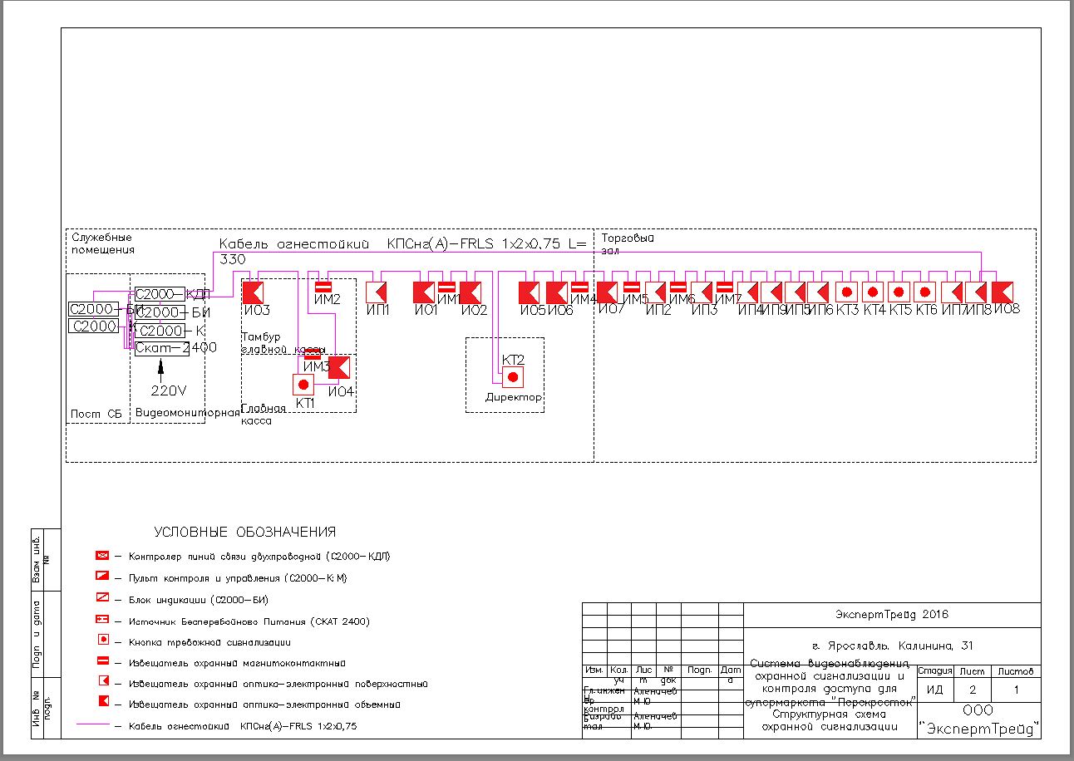Select the ИП2 surface detector symbol

click(656, 292)
